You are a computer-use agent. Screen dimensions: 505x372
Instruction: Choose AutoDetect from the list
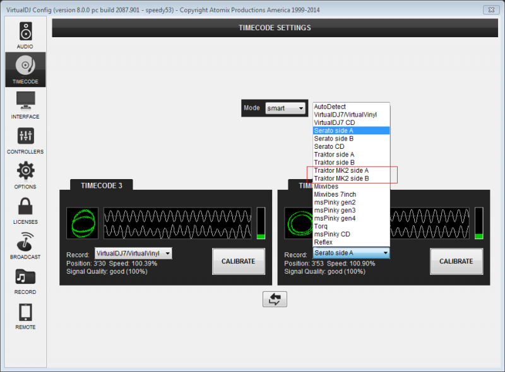351,107
